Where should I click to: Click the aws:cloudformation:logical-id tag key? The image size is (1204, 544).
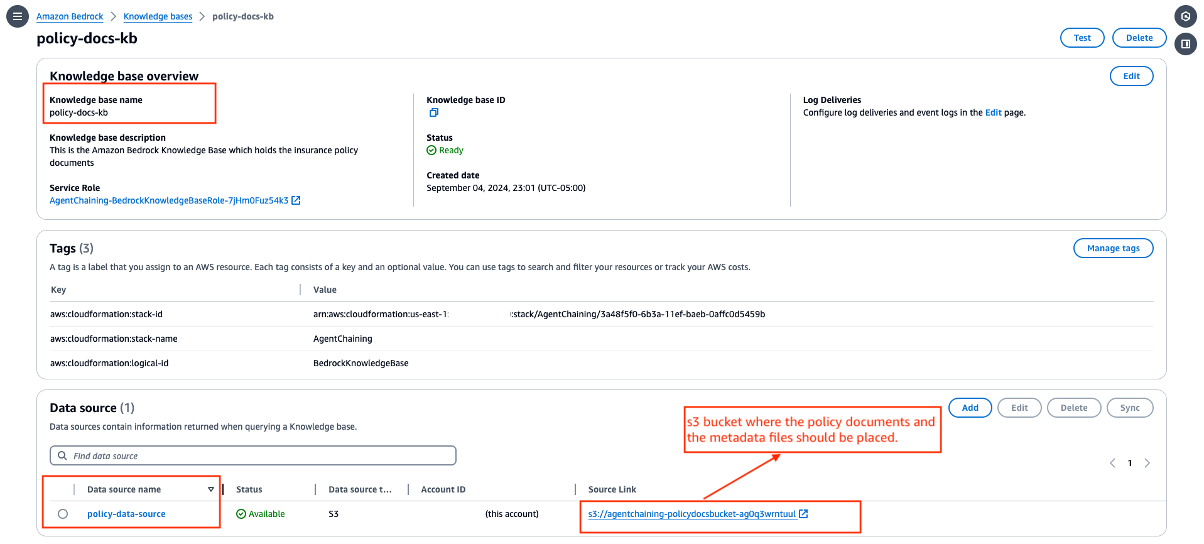tap(109, 363)
